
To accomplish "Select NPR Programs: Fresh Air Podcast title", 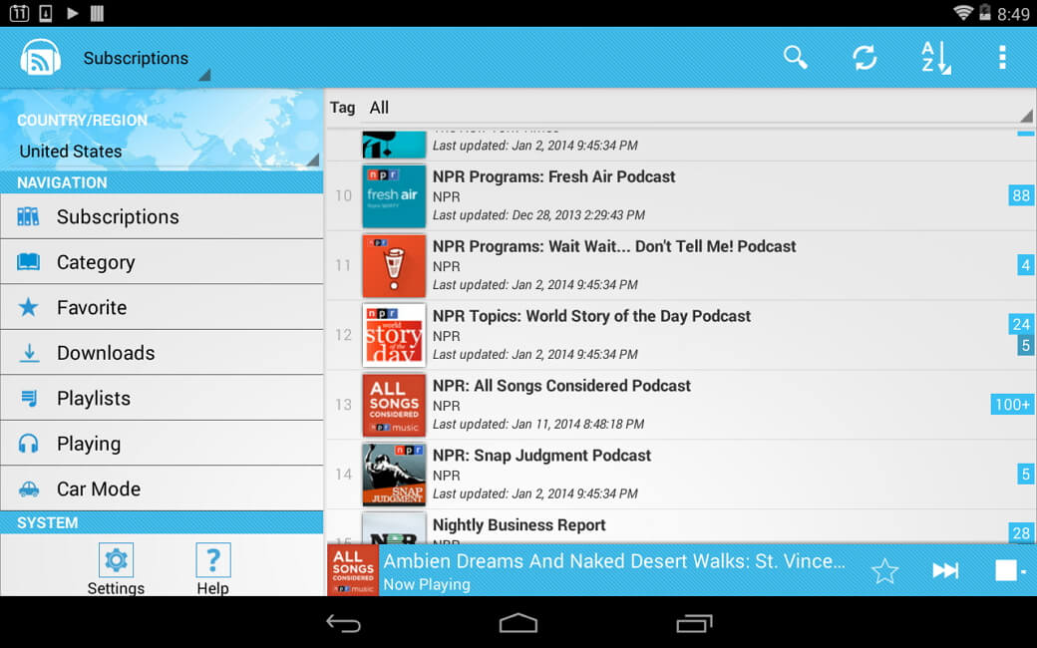I will (553, 176).
